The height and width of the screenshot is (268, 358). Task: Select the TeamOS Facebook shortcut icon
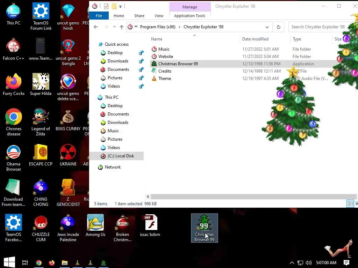[x=14, y=228]
